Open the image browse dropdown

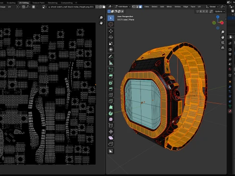45,7
